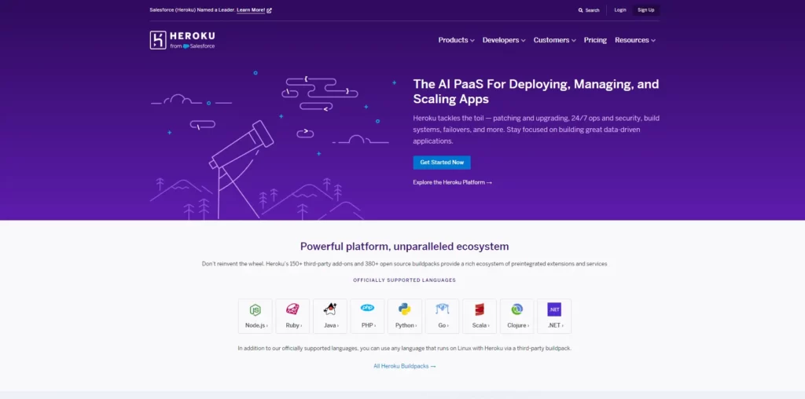Click "OFFICIALLY SUPPORTED LANGUAGES" subheading

tap(405, 280)
